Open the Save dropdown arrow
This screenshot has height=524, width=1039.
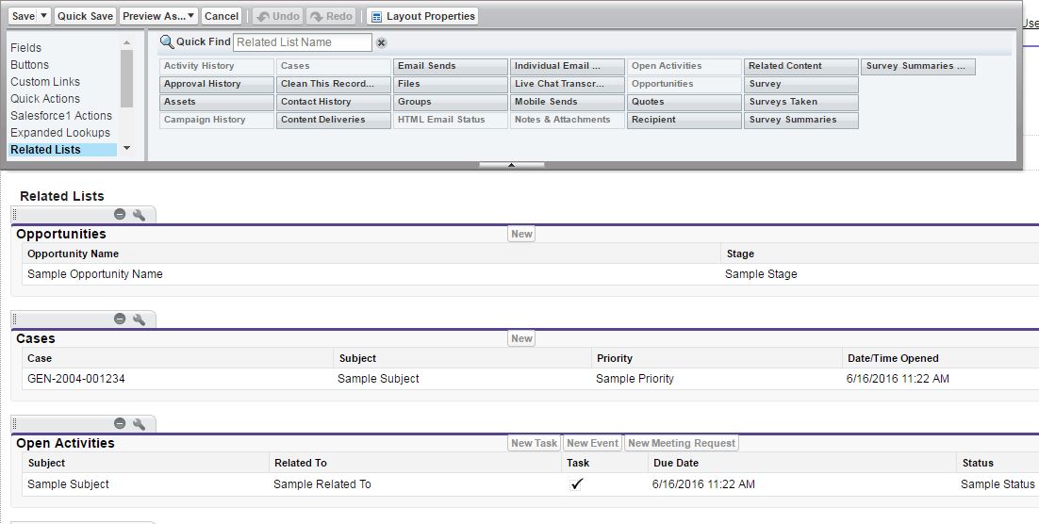pyautogui.click(x=44, y=16)
